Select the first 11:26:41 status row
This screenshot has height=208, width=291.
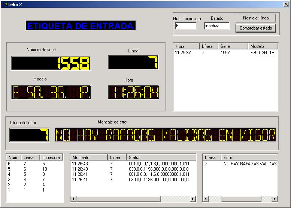coord(133,174)
